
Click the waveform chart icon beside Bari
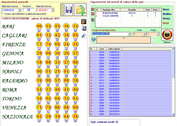coord(83,22)
